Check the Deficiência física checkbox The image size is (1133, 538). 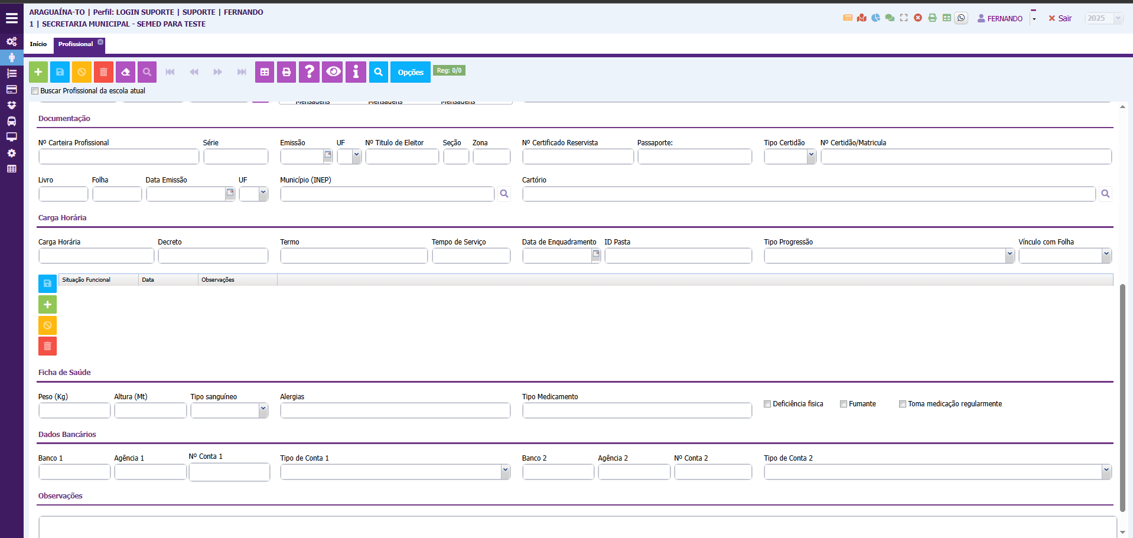pyautogui.click(x=767, y=404)
